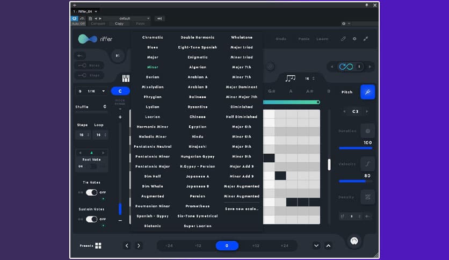Viewport: 449px width, 260px height.
Task: Click the down chevron at bottom right
Action: pyautogui.click(x=316, y=245)
